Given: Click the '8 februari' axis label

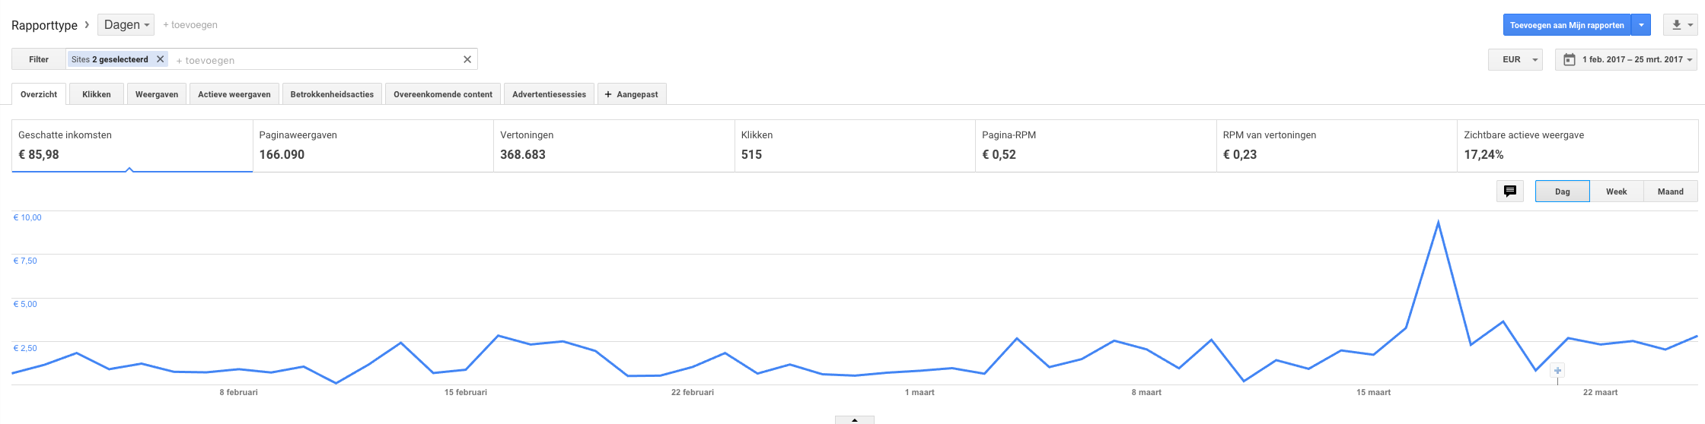Looking at the screenshot, I should coord(238,392).
